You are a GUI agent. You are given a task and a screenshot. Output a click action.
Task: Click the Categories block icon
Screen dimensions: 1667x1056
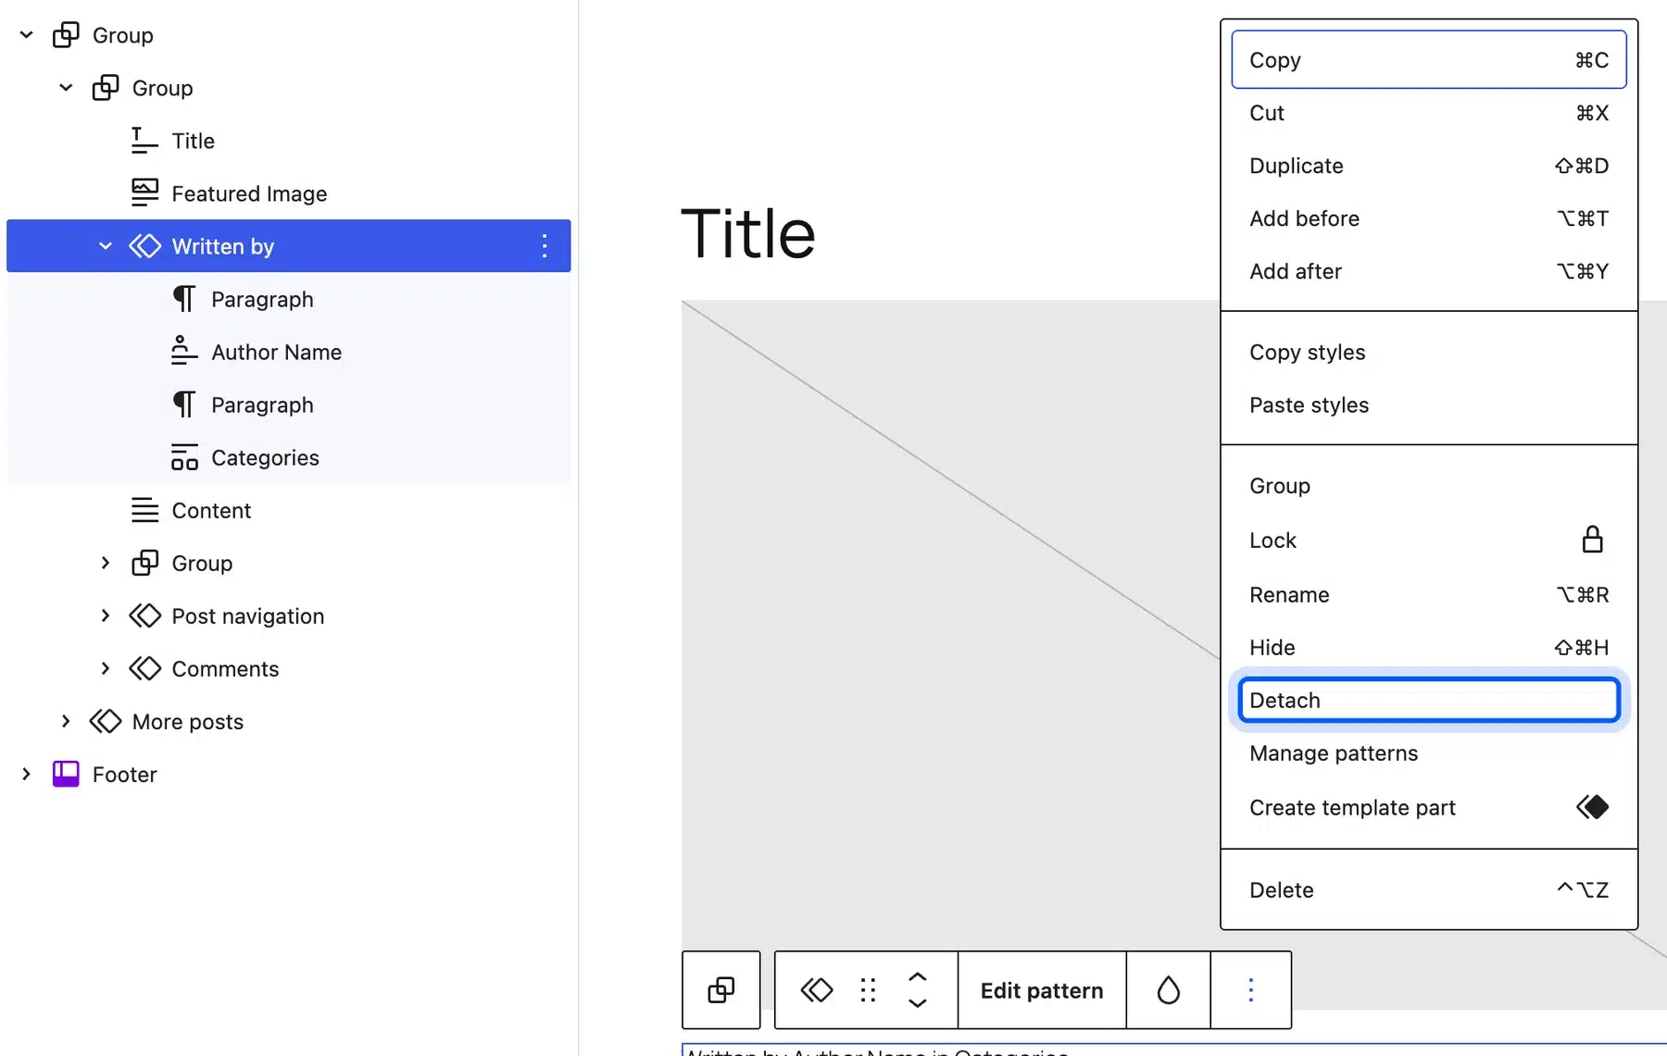point(184,457)
